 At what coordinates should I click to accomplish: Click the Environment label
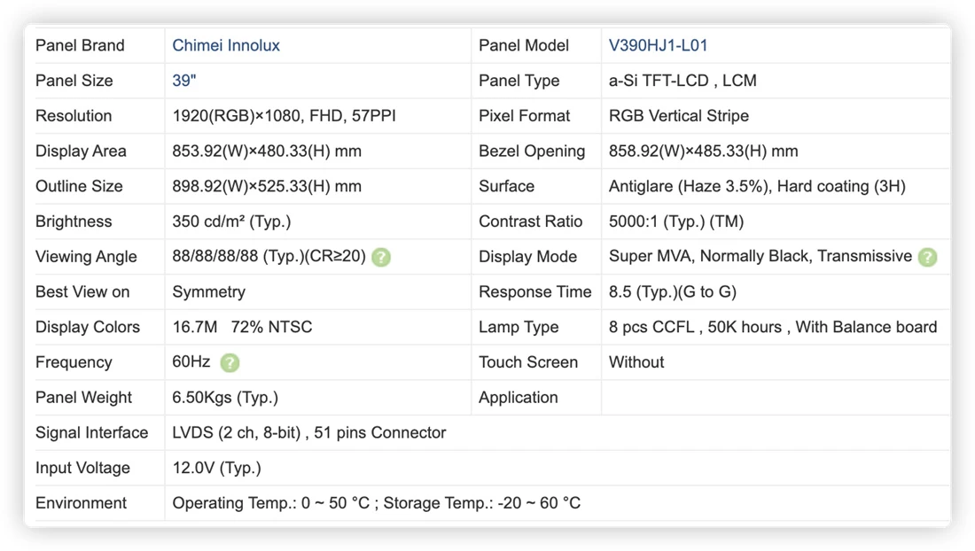pyautogui.click(x=81, y=503)
